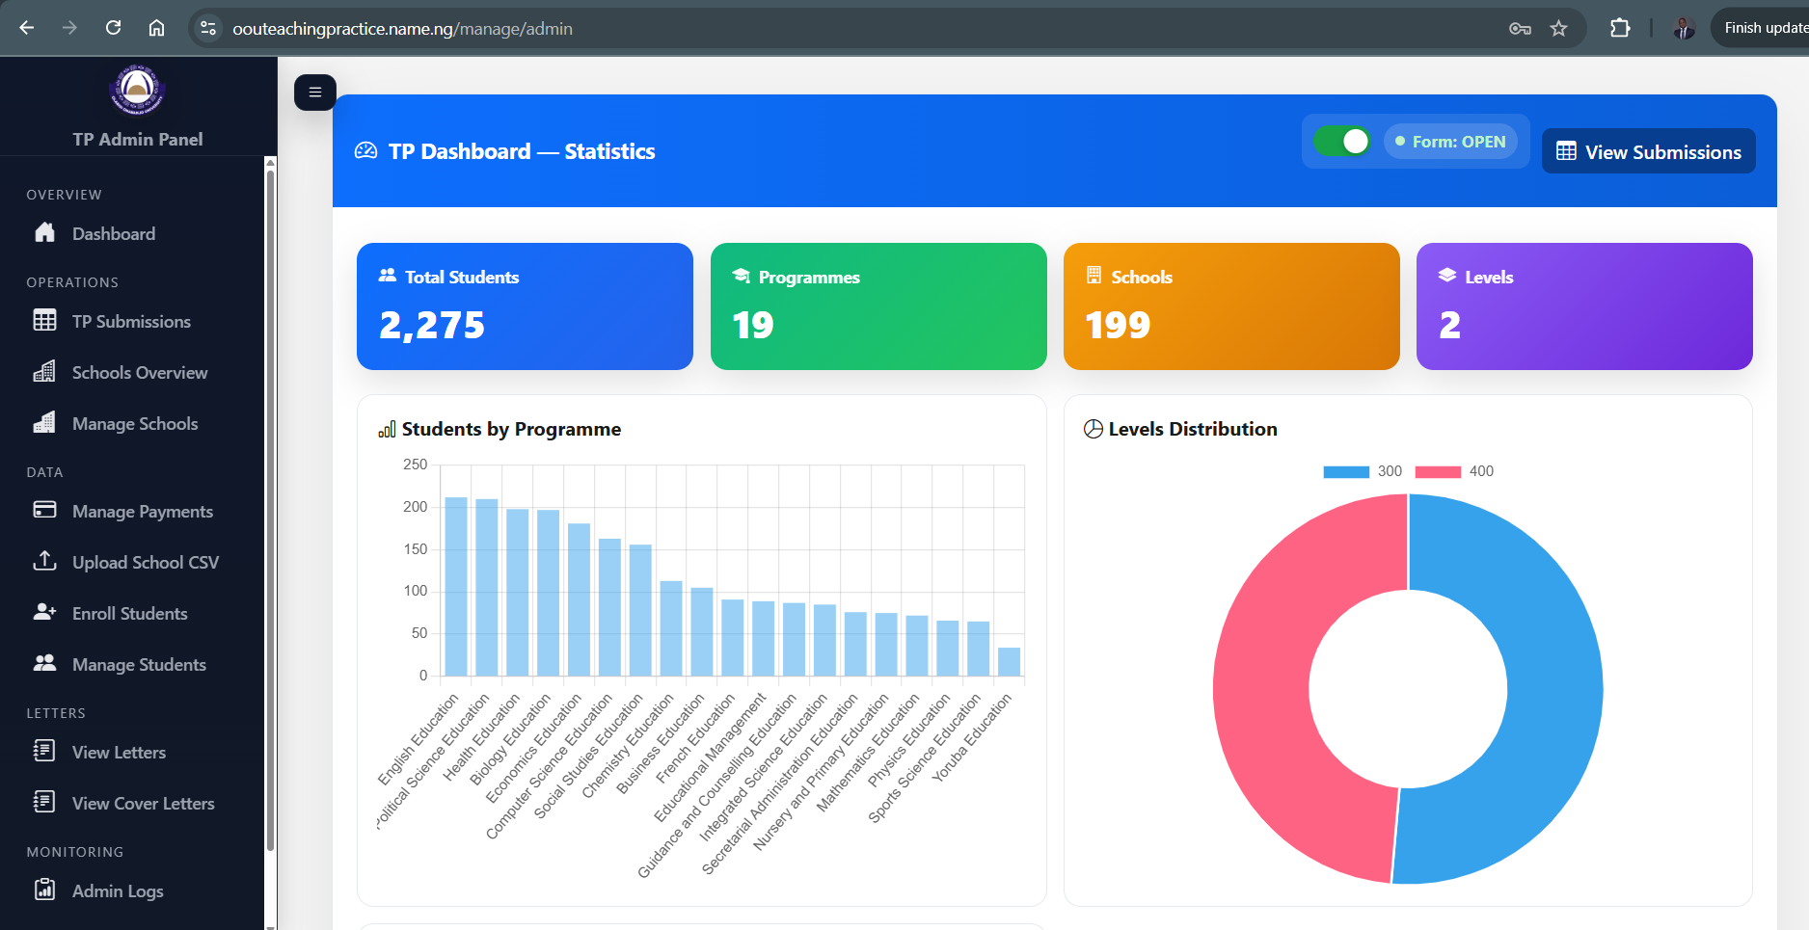Click the browser address bar URL

click(x=403, y=29)
